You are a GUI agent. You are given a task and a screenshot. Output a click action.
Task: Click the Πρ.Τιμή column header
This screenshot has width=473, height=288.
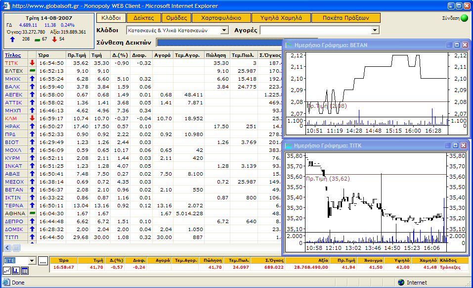[x=77, y=55]
